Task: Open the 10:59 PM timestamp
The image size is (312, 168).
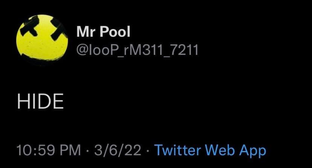Action: [49, 150]
